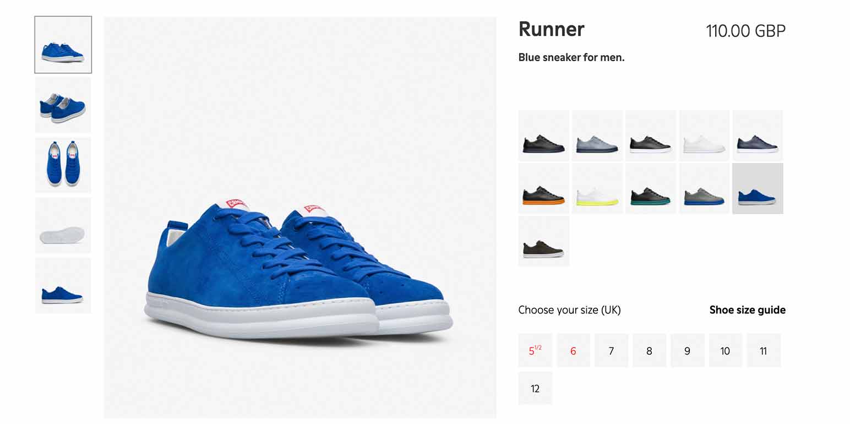
Task: Open the Shoe size guide link
Action: tap(747, 310)
